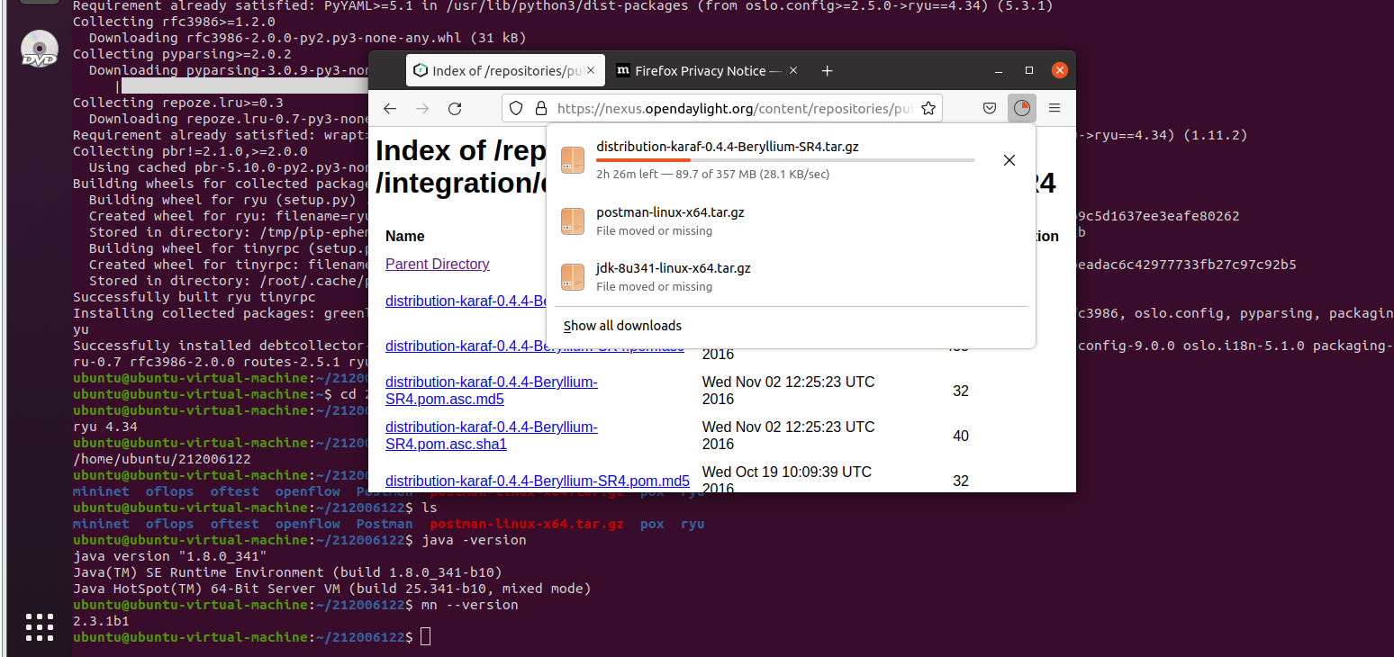Go back to the previous page

390,108
